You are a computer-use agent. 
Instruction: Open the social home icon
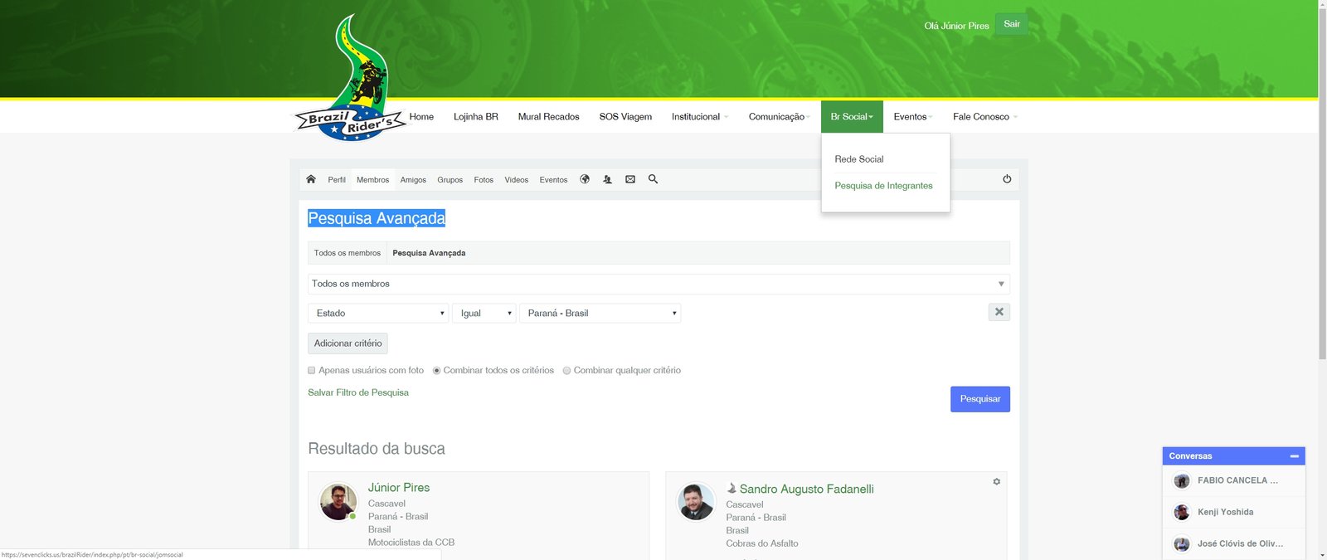(311, 179)
